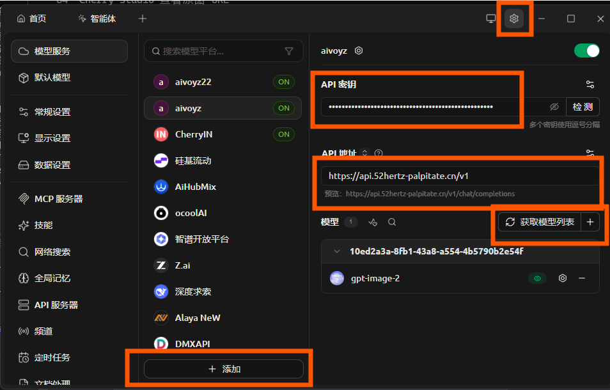This screenshot has width=610, height=390.
Task: Click the 添加 provider button
Action: pyautogui.click(x=224, y=369)
